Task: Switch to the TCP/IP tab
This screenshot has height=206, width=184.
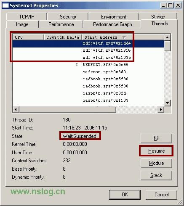Action: click(x=27, y=17)
